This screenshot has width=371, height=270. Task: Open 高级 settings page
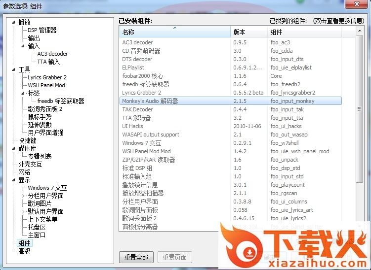[24, 251]
